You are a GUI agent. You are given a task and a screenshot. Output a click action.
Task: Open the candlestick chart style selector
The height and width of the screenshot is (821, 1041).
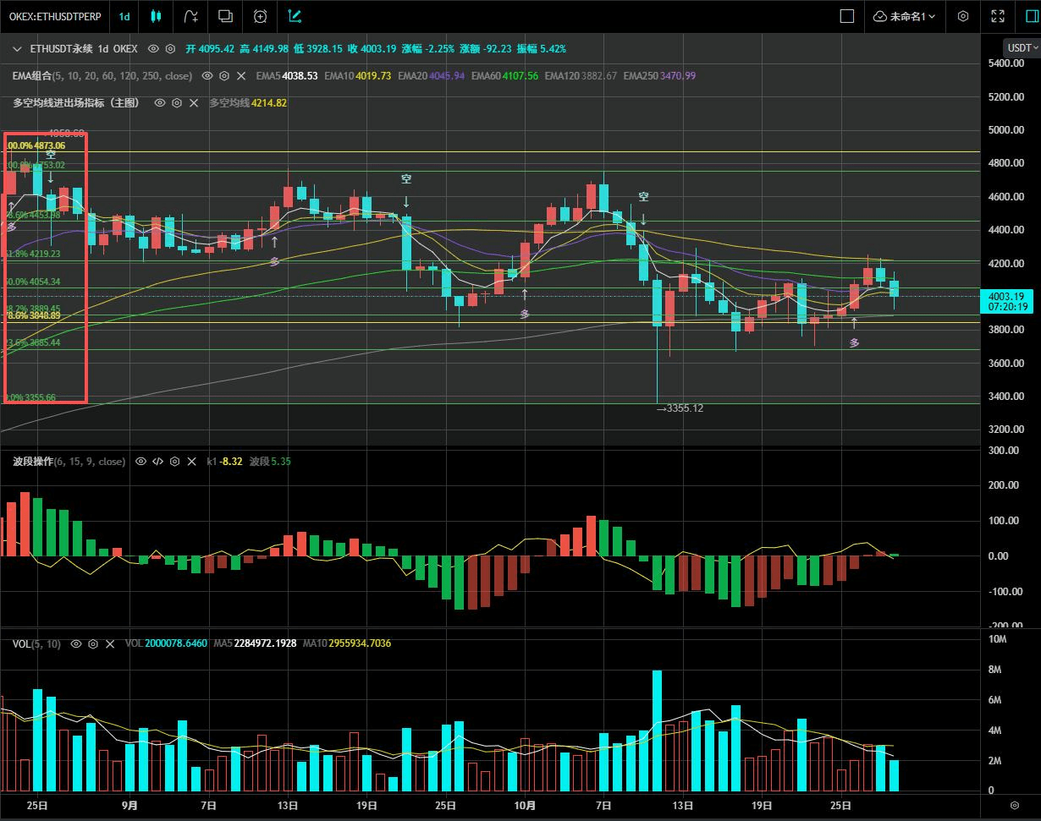coord(155,16)
